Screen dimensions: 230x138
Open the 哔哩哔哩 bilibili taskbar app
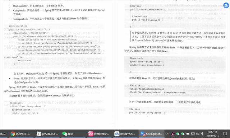tap(98, 134)
